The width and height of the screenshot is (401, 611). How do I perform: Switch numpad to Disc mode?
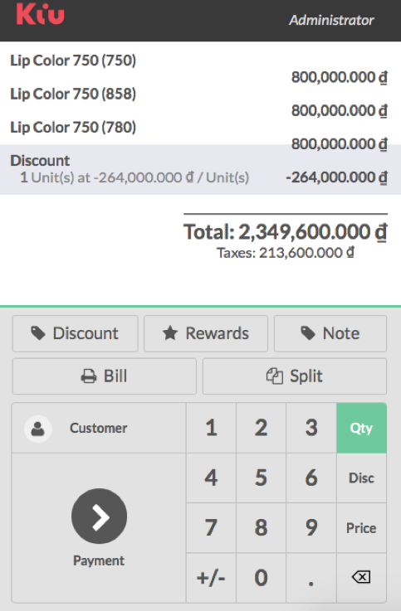(x=362, y=478)
